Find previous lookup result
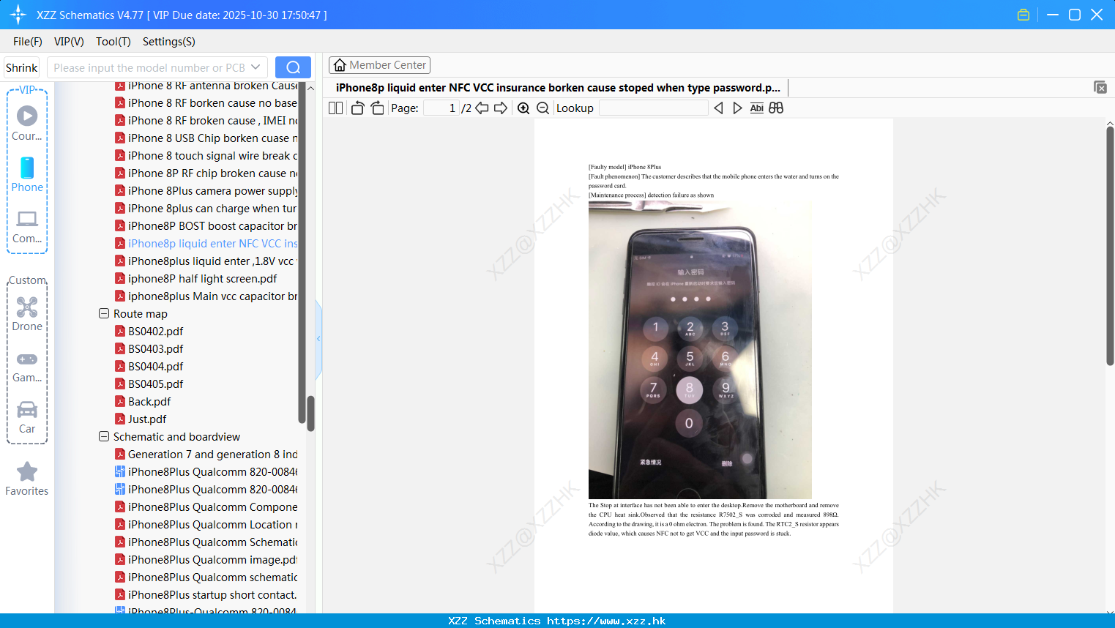 718,108
